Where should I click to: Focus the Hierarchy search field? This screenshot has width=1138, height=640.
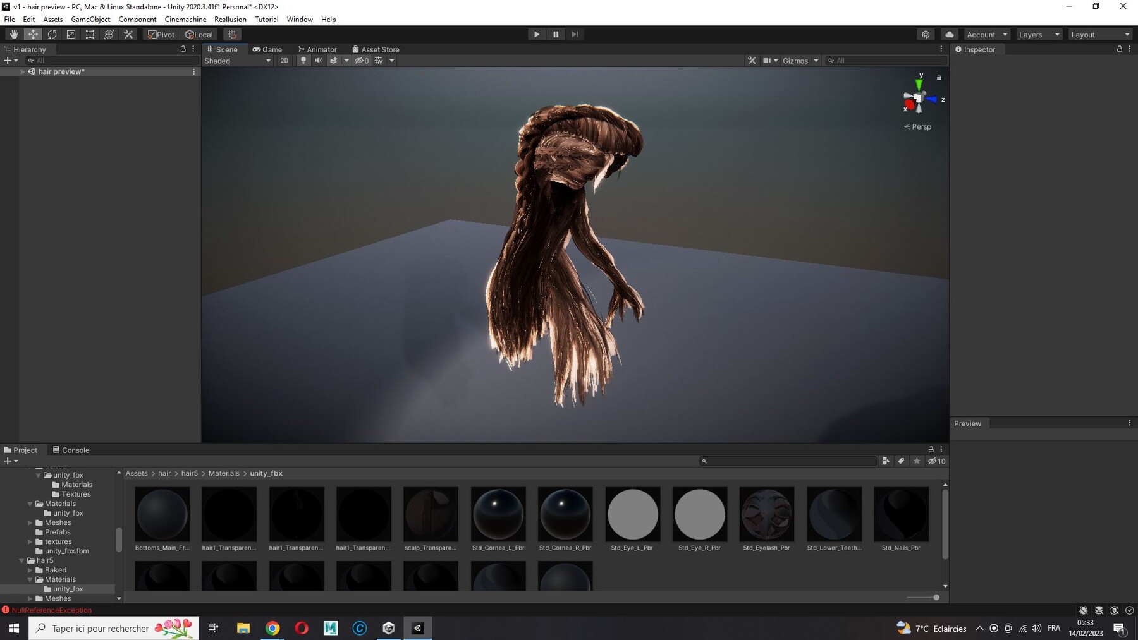[x=111, y=61]
